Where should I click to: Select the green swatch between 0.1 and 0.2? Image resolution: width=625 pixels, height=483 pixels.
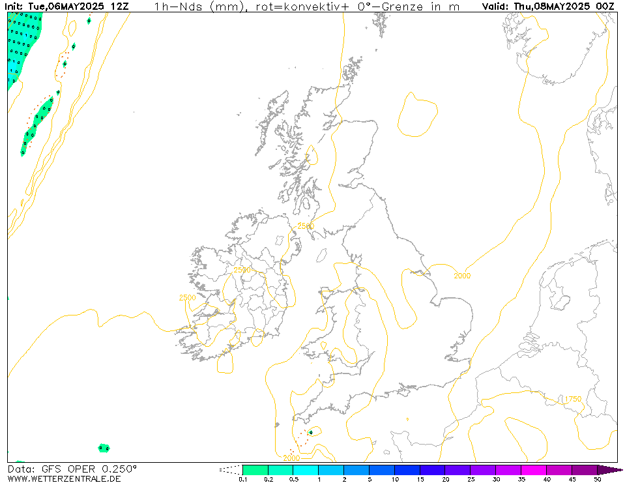point(255,470)
